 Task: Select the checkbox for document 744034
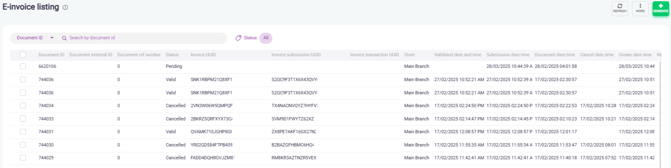[23, 106]
